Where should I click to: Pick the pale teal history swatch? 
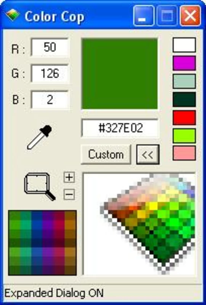[x=184, y=81]
